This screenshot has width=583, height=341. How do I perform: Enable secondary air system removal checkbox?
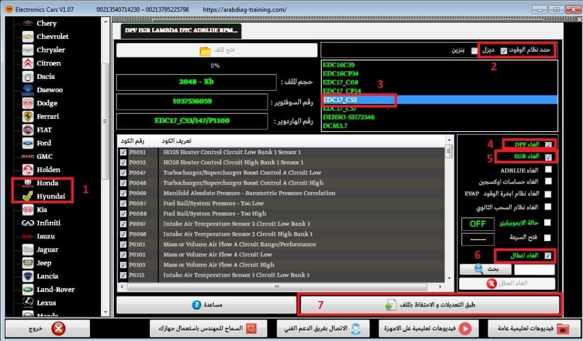548,207
